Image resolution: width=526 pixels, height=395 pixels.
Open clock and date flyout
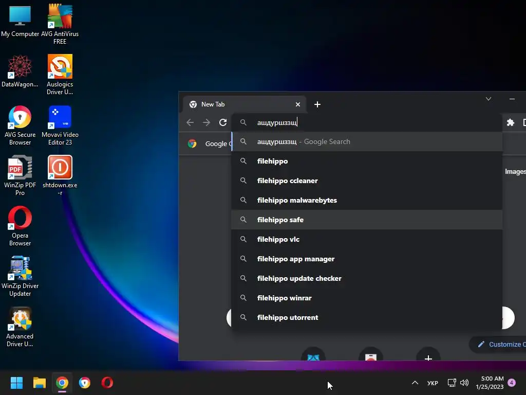point(490,383)
